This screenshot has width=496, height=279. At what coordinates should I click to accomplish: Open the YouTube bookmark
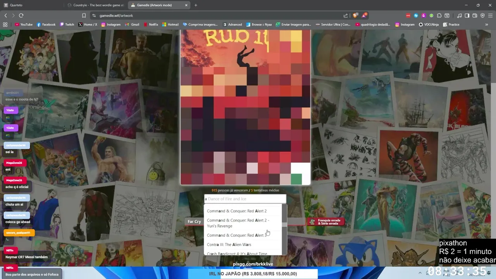tap(24, 24)
